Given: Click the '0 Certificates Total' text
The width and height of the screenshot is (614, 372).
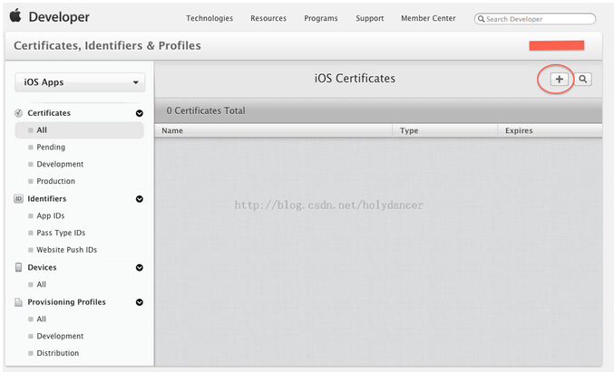Looking at the screenshot, I should tap(206, 110).
